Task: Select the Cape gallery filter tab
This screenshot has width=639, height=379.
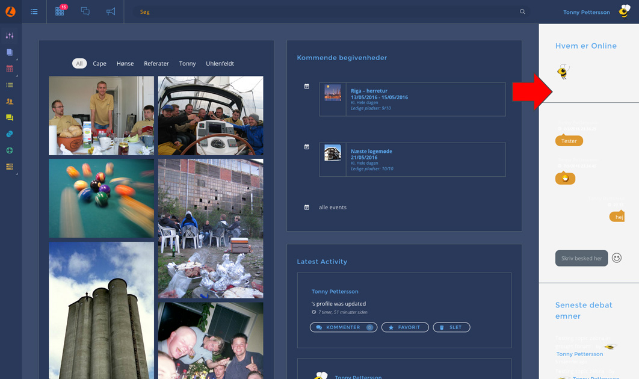Action: 99,64
